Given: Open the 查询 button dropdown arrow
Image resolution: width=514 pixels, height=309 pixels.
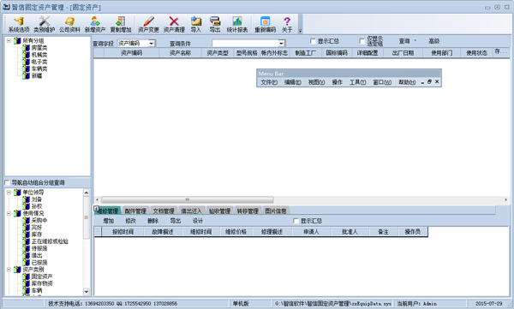Looking at the screenshot, I should (x=415, y=40).
